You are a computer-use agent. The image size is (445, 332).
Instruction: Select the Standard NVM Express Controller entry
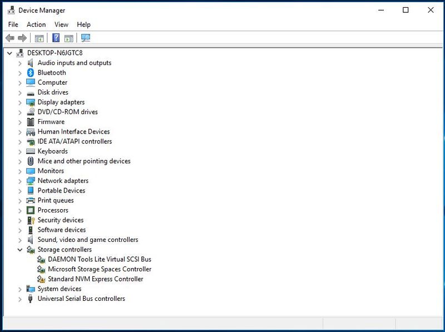click(95, 279)
